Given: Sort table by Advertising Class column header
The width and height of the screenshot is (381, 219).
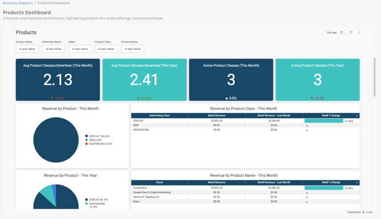Looking at the screenshot, I should 159,115.
